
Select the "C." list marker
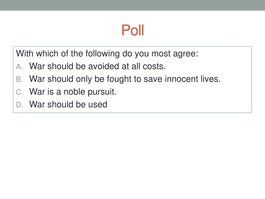pyautogui.click(x=20, y=92)
